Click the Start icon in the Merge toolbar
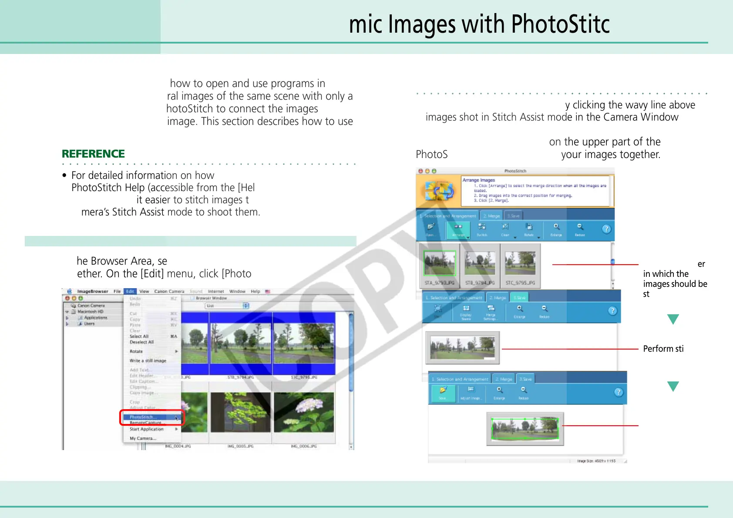Viewport: 733px width, 518px height. point(438,311)
